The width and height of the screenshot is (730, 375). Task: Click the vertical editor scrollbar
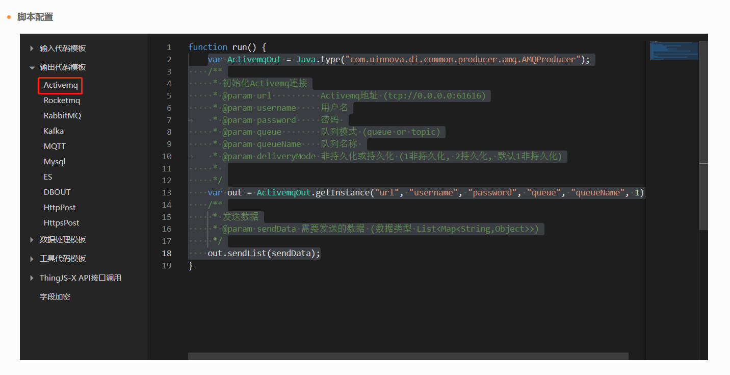[x=703, y=136]
